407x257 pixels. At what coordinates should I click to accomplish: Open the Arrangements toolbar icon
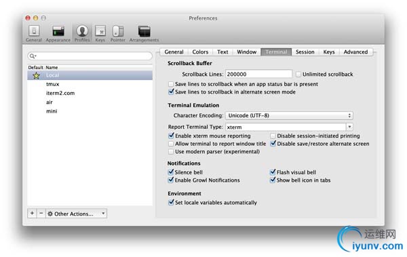click(x=144, y=33)
